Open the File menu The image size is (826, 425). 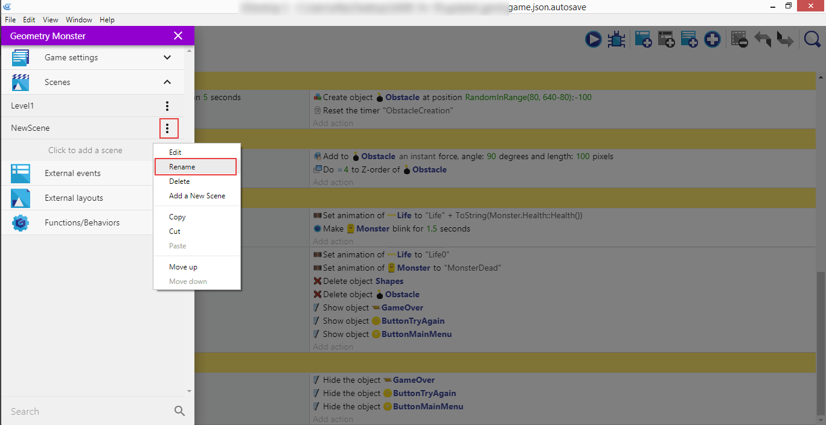pos(10,20)
